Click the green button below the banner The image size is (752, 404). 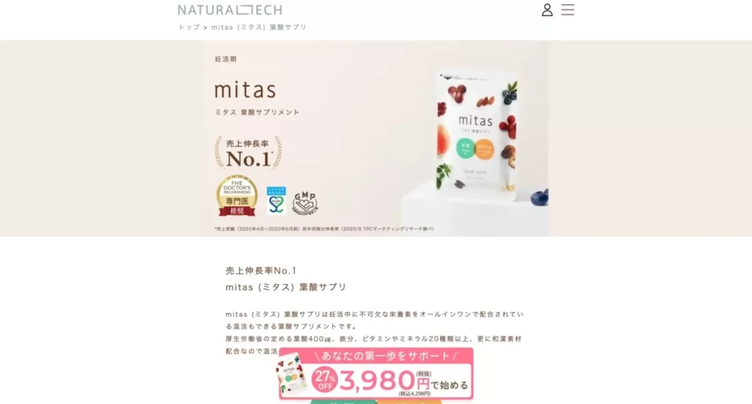[x=344, y=402]
